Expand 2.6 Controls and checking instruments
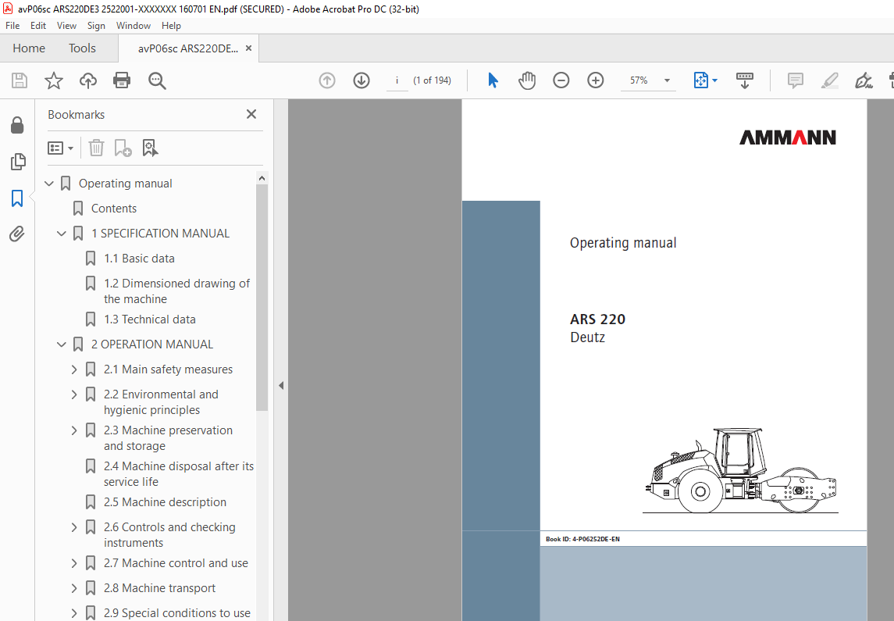The width and height of the screenshot is (894, 621). (74, 527)
